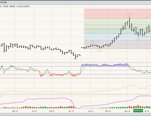Click the Jul '25 axis label
Viewport: 151px width, 116px height.
coord(34,111)
